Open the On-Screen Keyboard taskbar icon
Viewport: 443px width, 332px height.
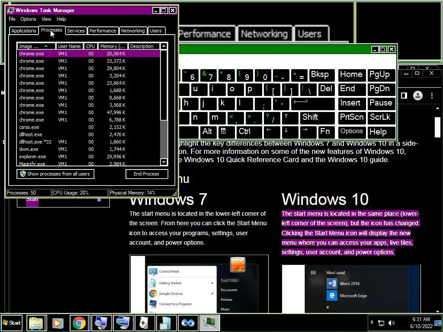coord(123,323)
